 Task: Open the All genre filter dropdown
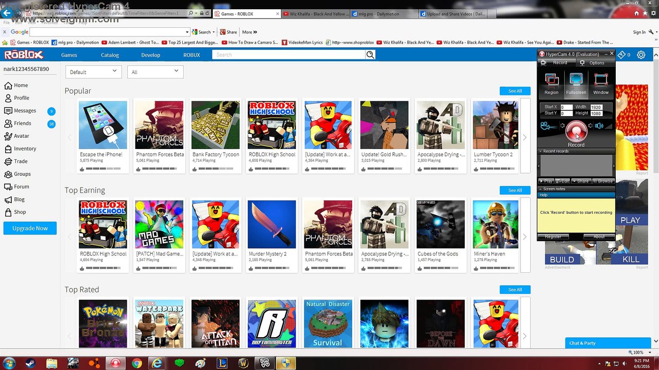[155, 72]
